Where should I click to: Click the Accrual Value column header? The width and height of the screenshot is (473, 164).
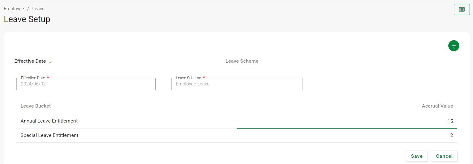(x=437, y=106)
